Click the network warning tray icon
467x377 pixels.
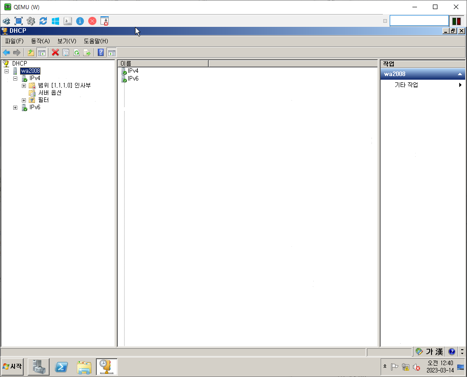pos(405,367)
